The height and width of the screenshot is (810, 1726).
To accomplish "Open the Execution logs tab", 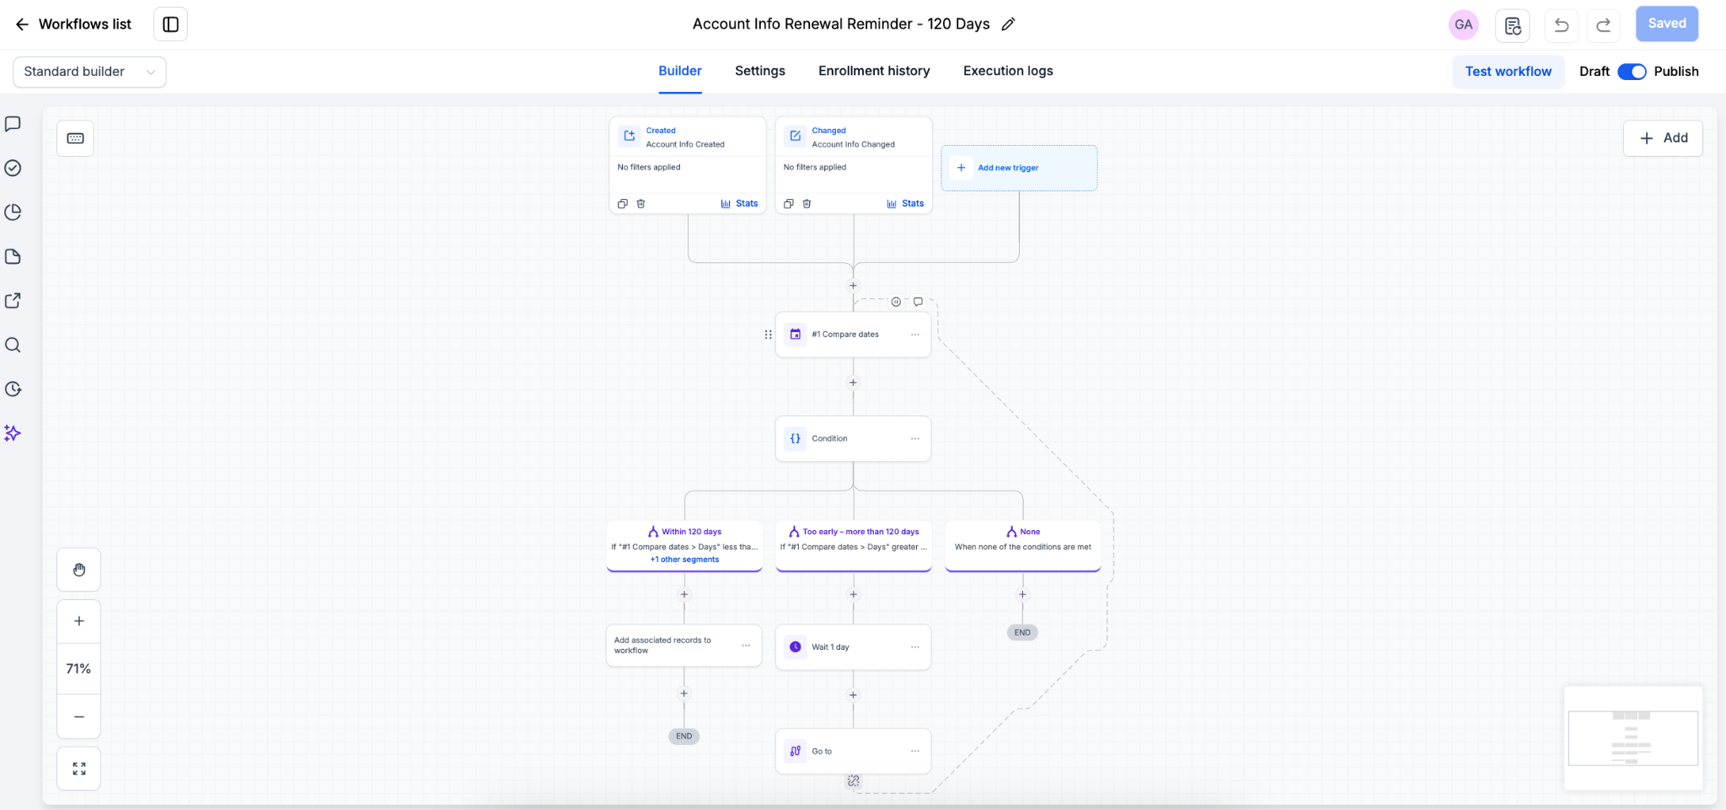I will point(1008,71).
